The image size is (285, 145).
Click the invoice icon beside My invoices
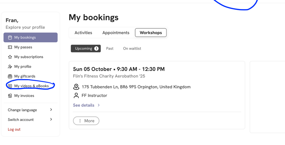pos(10,96)
